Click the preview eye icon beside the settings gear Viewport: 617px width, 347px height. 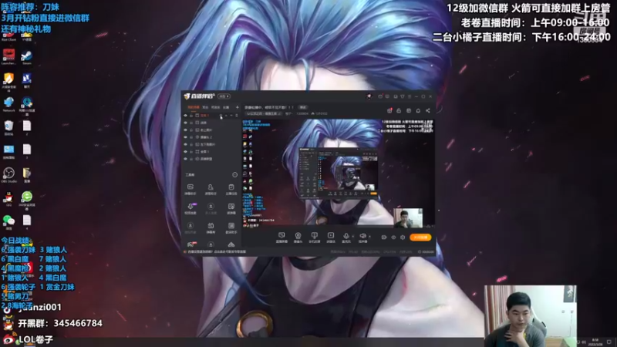coord(393,238)
